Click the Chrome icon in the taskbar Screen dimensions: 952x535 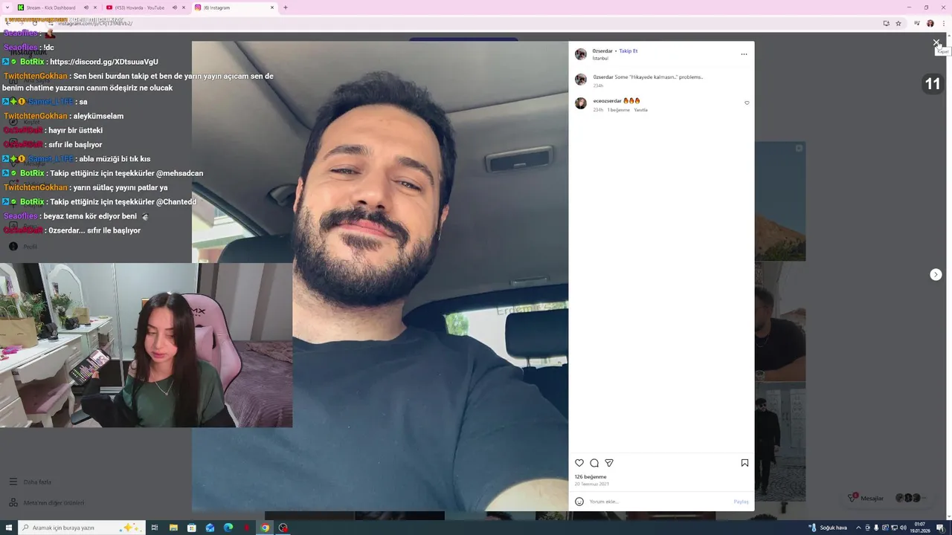click(x=265, y=528)
